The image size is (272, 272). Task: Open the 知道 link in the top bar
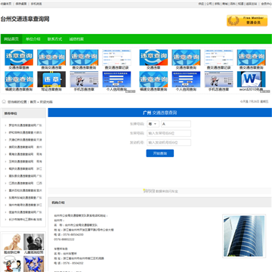coord(241,4)
